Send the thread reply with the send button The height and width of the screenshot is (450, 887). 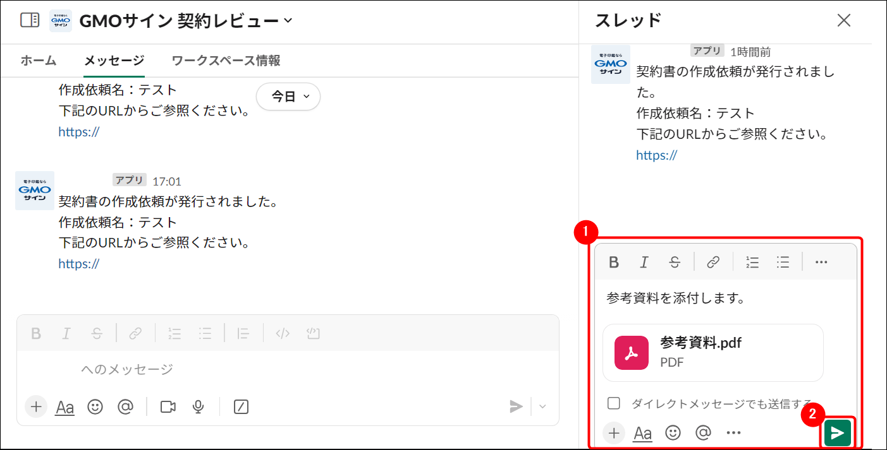pyautogui.click(x=838, y=432)
